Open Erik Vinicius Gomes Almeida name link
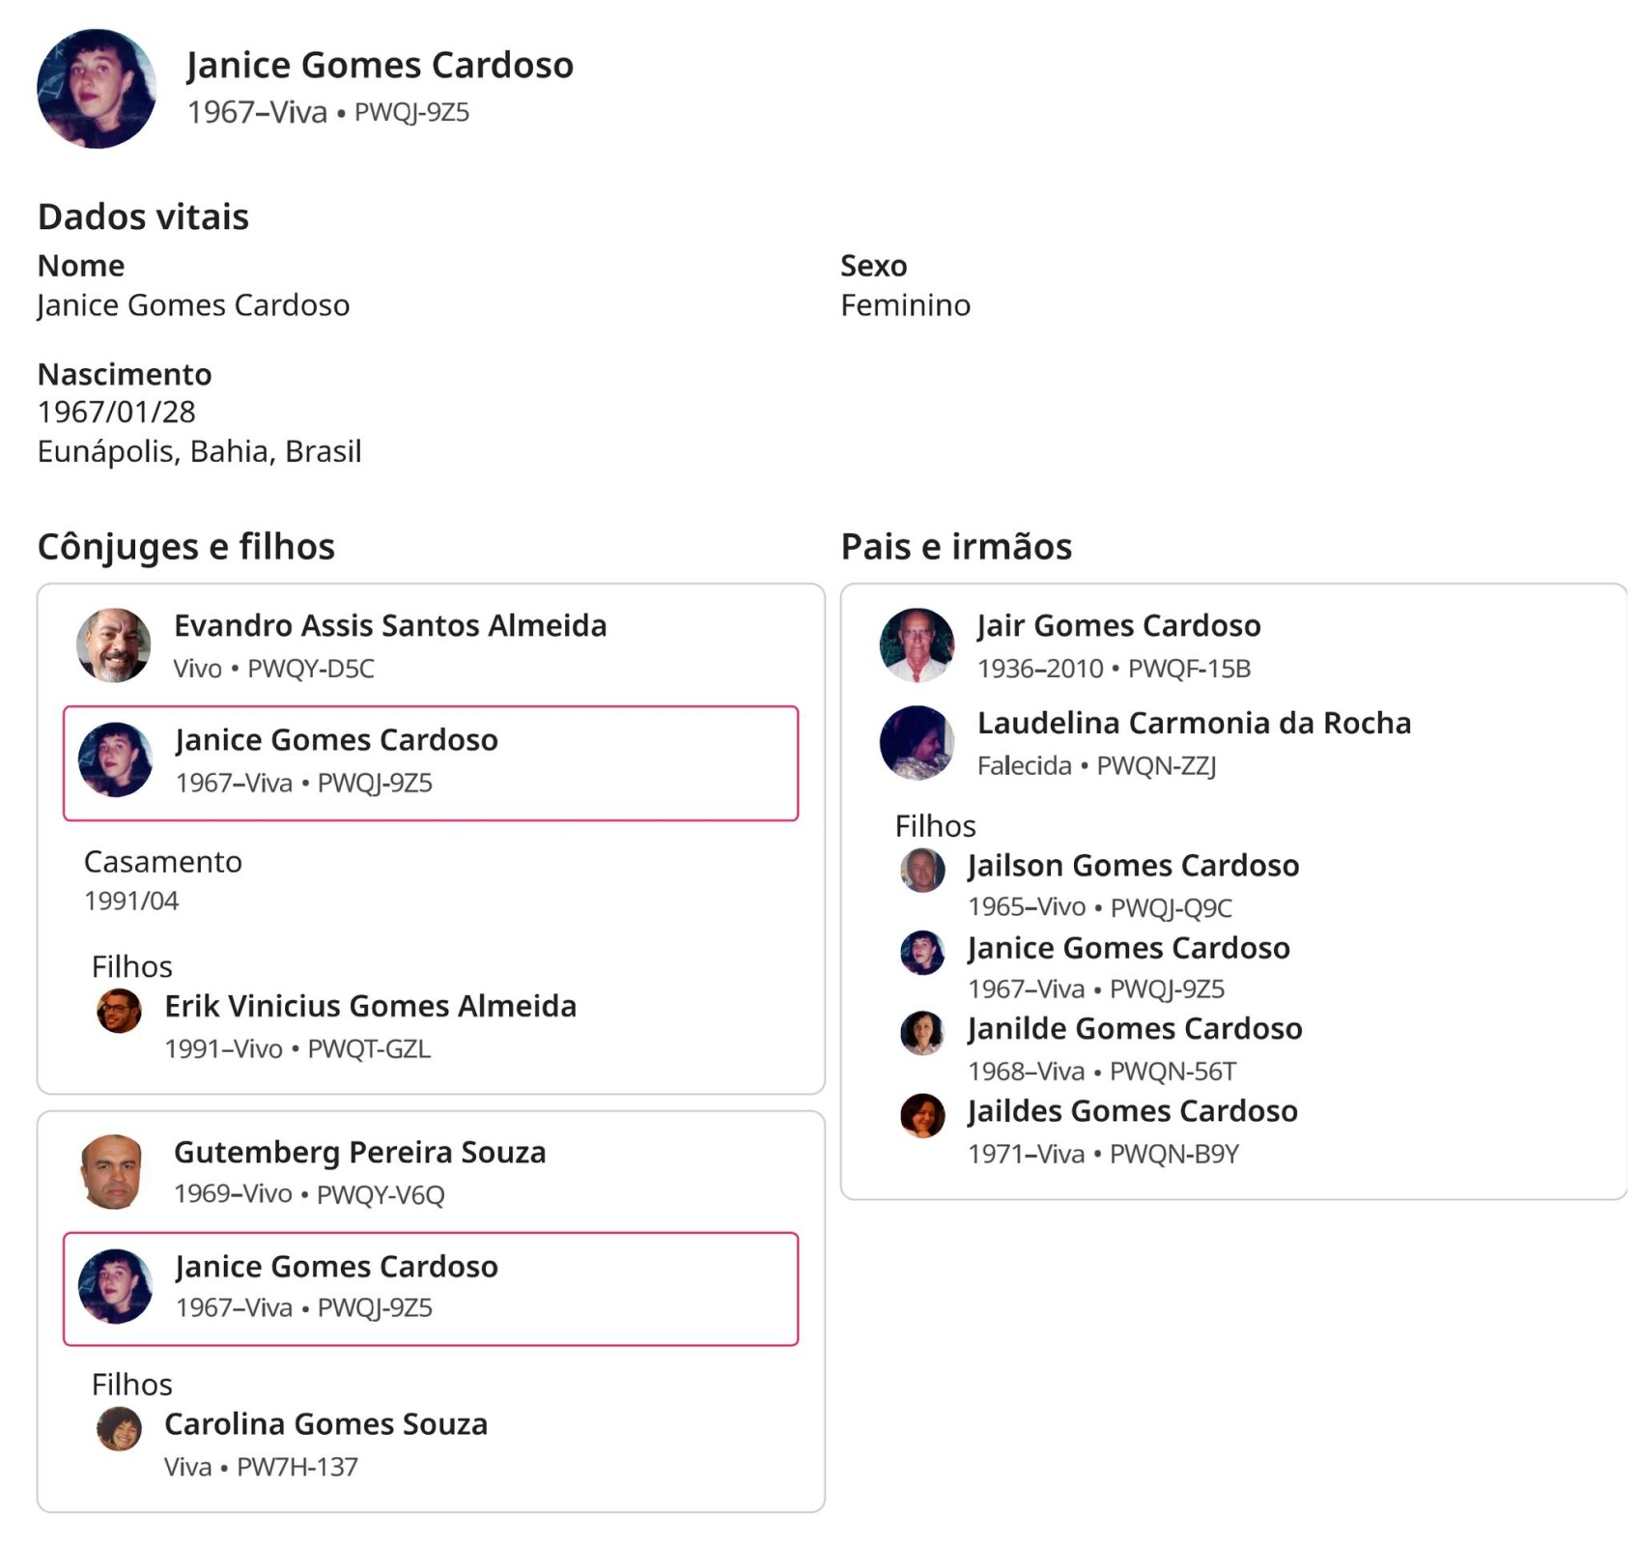1639x1546 pixels. (x=370, y=1006)
